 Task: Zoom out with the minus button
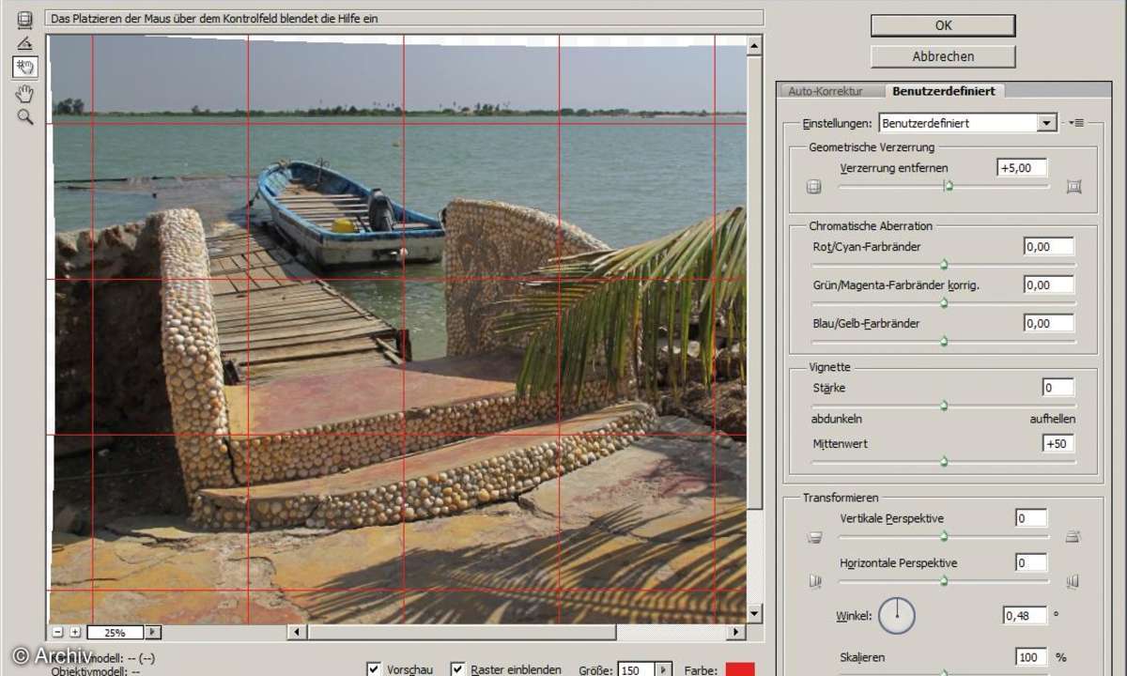(x=58, y=632)
